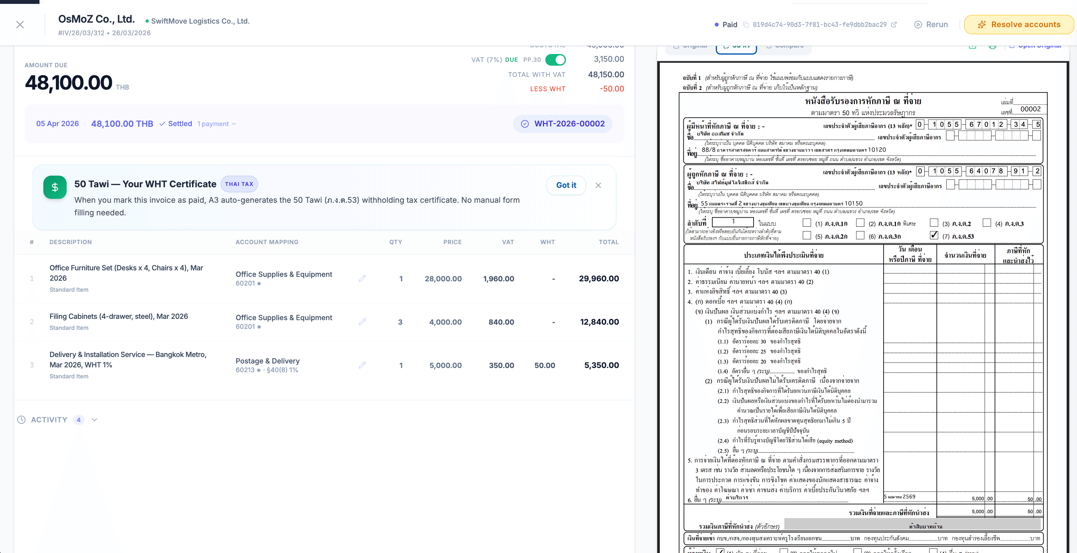
Task: Toggle the VAT PP.30 switch off
Action: 555,60
